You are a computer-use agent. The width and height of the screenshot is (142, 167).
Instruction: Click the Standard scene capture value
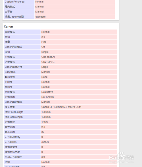click(40, 17)
